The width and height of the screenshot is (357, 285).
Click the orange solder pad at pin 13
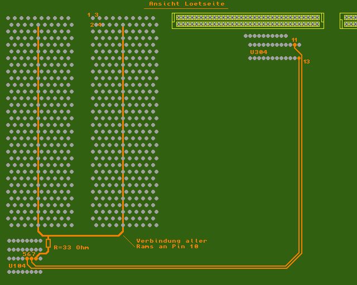tap(299, 58)
